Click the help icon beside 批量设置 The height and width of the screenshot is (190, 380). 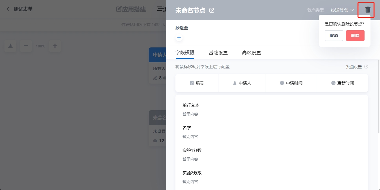(366, 67)
